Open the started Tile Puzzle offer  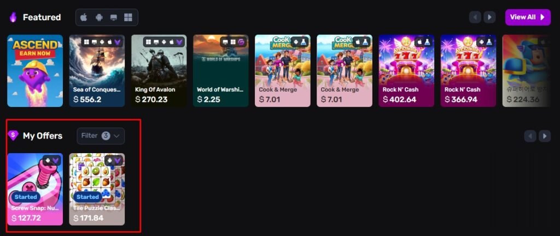coord(97,189)
